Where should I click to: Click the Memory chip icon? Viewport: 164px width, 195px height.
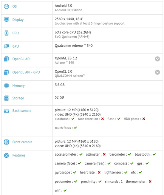point(6,86)
